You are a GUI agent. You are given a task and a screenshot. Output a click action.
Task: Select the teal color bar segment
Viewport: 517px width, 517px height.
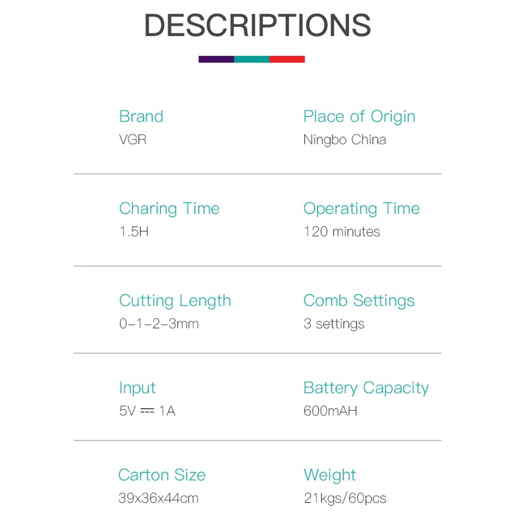pos(252,59)
